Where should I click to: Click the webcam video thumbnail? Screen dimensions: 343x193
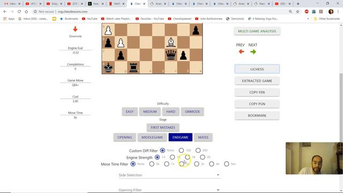tap(314, 158)
